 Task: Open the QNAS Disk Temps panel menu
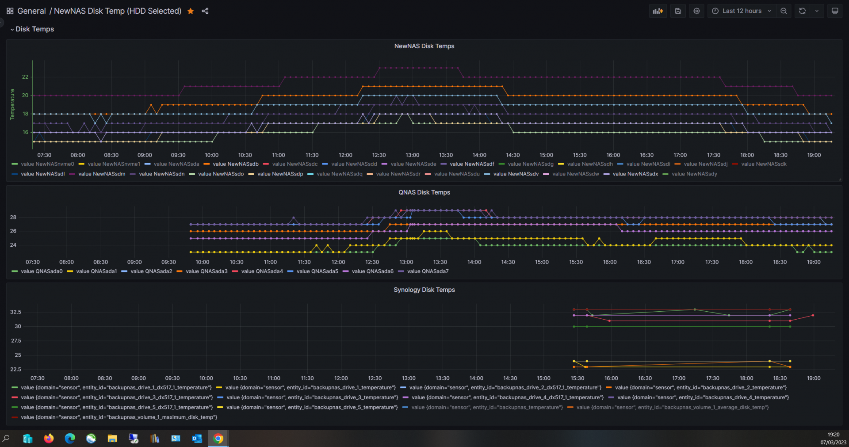pyautogui.click(x=424, y=192)
